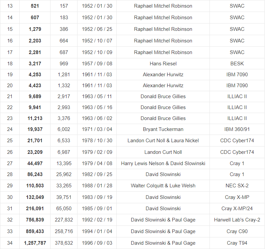Click the Cray C90 cell
The width and height of the screenshot is (265, 249).
pyautogui.click(x=237, y=231)
